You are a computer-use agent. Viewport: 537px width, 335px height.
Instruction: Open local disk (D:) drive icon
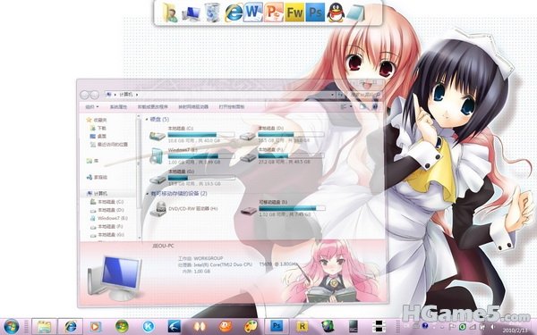tap(248, 136)
